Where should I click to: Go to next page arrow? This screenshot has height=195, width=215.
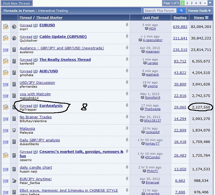point(205,3)
